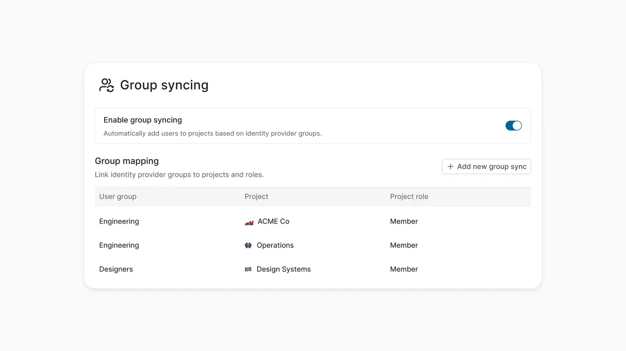Select the Engineering cell in ACME Co row

119,222
